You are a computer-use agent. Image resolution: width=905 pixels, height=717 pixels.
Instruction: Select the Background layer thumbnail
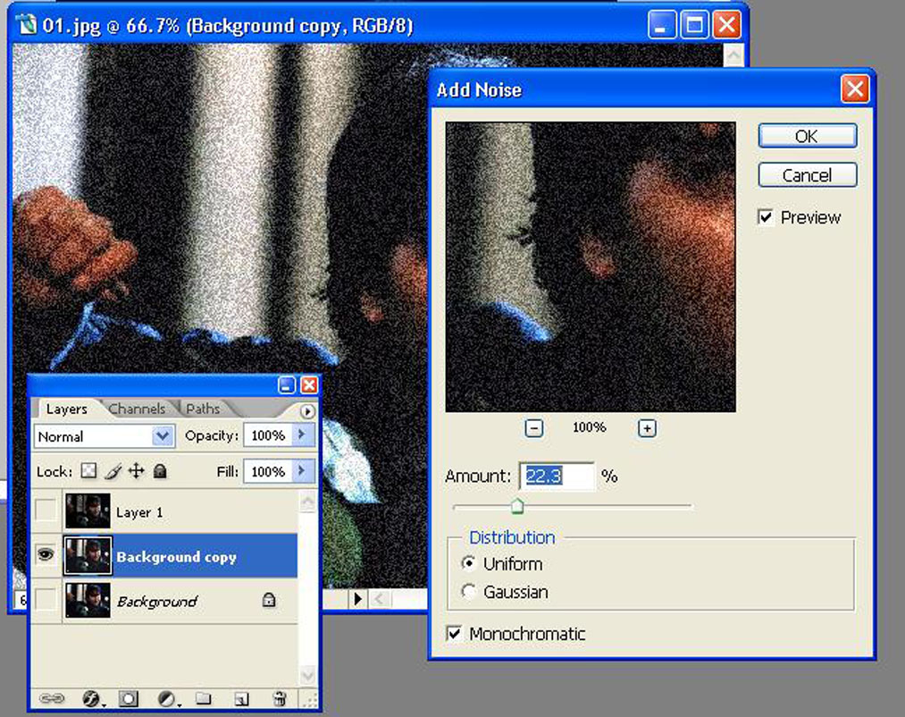(88, 600)
